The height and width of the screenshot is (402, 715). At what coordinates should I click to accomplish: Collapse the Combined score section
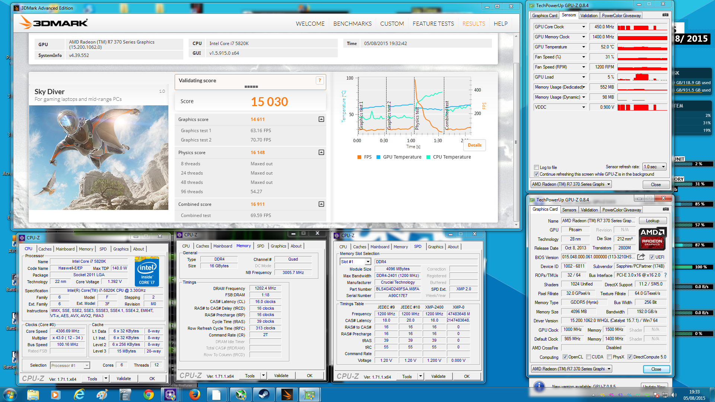tap(321, 204)
